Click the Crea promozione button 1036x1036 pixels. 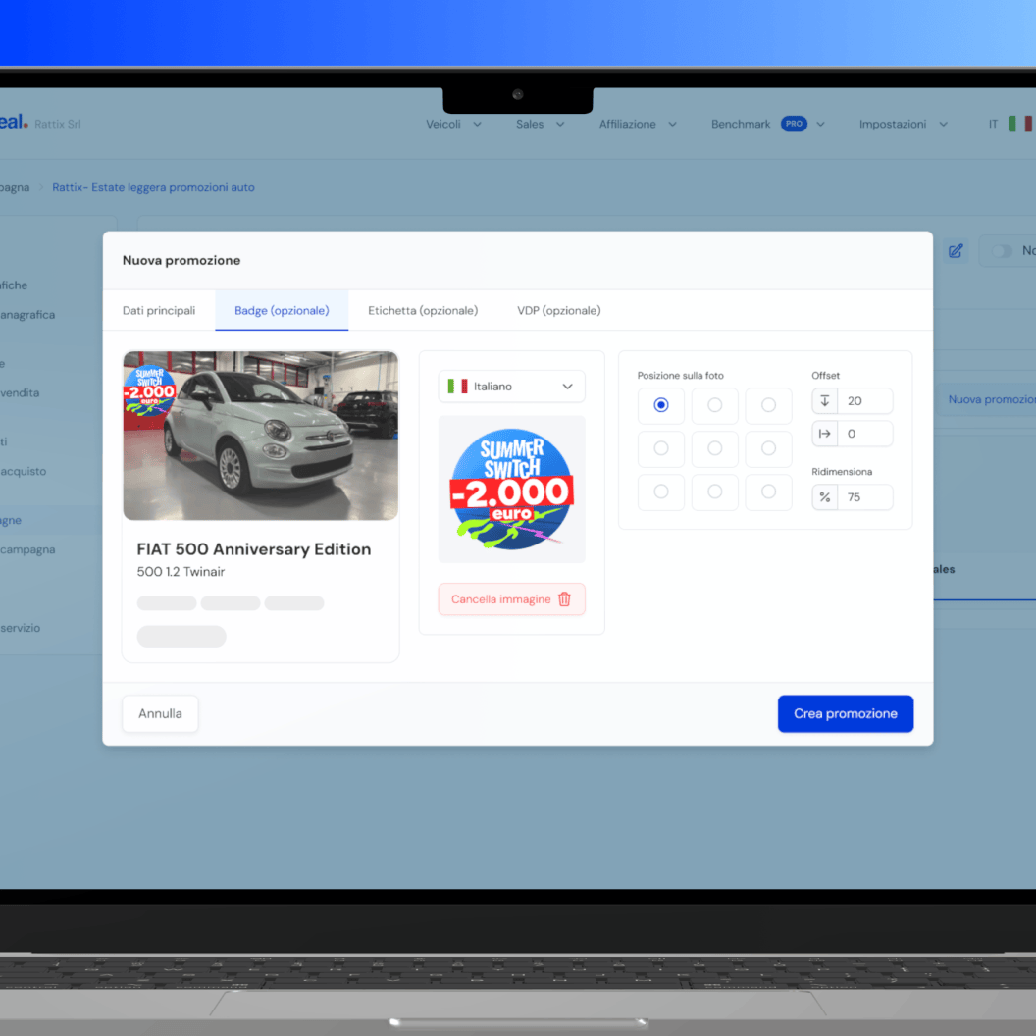coord(845,713)
